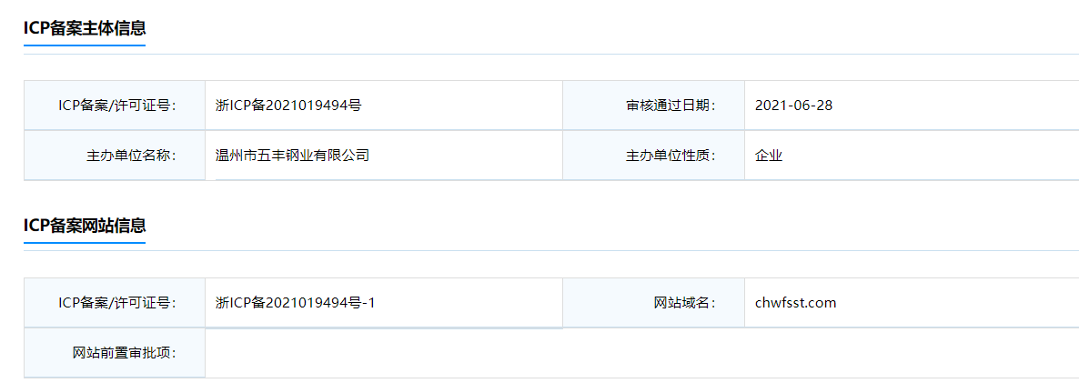Click the blue underline beneath ICP备案网站信息

pyautogui.click(x=85, y=242)
